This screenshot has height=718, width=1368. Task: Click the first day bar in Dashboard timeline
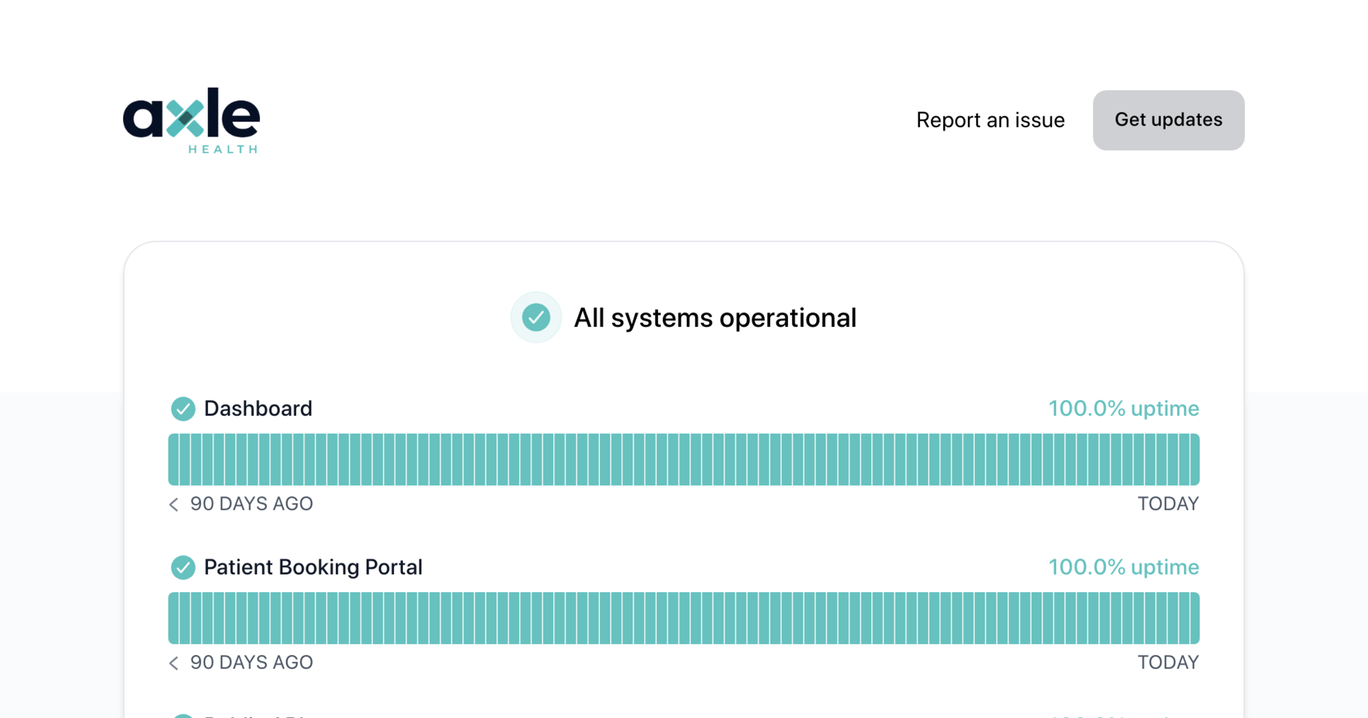click(x=173, y=459)
